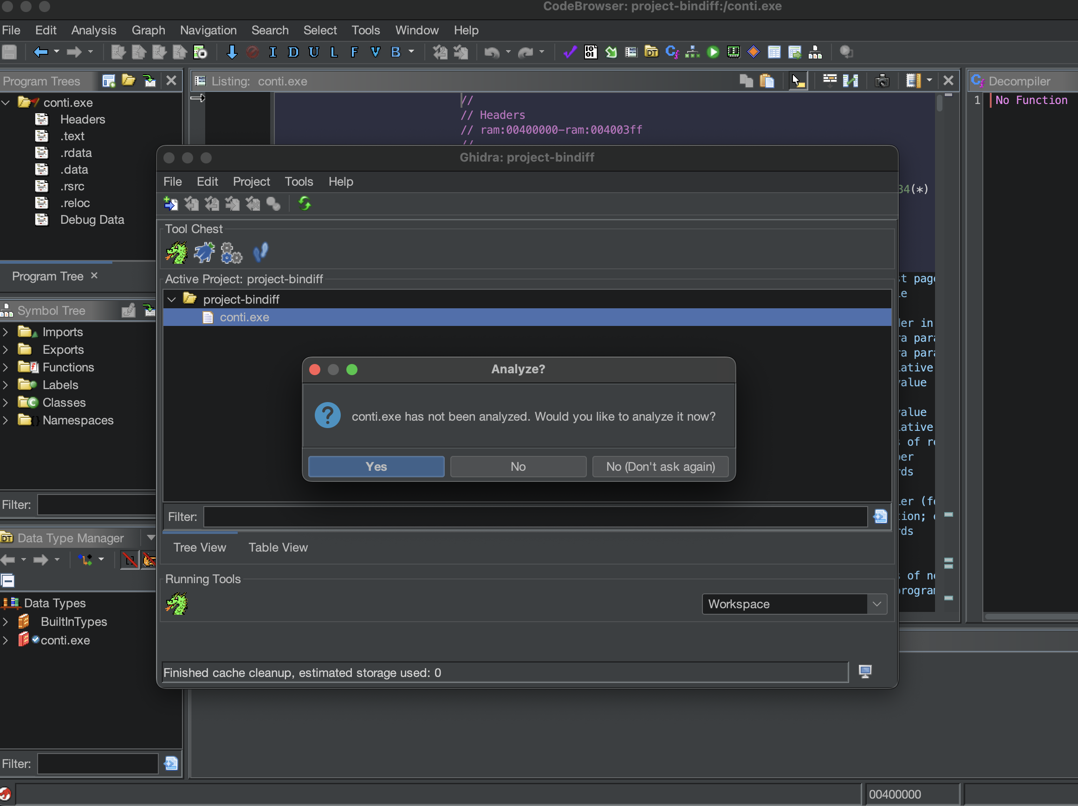Click the snapshot camera icon in Listing
The image size is (1078, 806).
point(882,81)
